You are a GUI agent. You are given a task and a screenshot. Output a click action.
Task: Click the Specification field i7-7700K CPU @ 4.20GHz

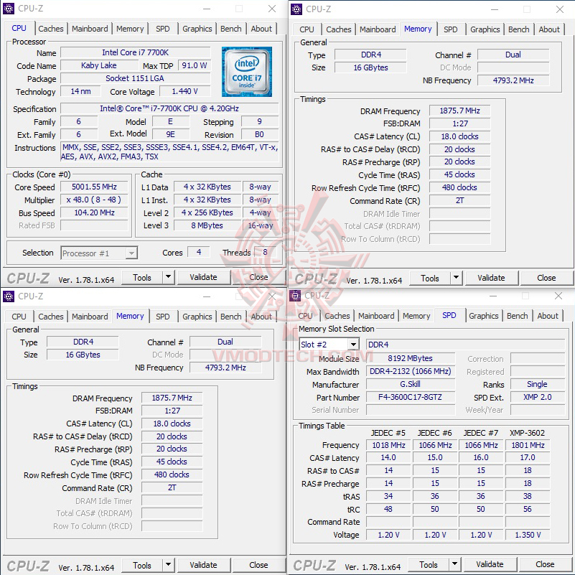tap(169, 108)
